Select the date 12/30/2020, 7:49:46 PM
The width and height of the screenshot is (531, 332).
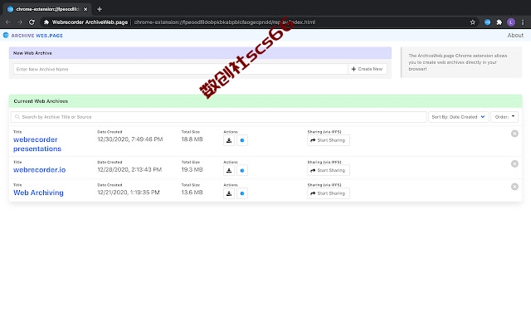pyautogui.click(x=130, y=139)
